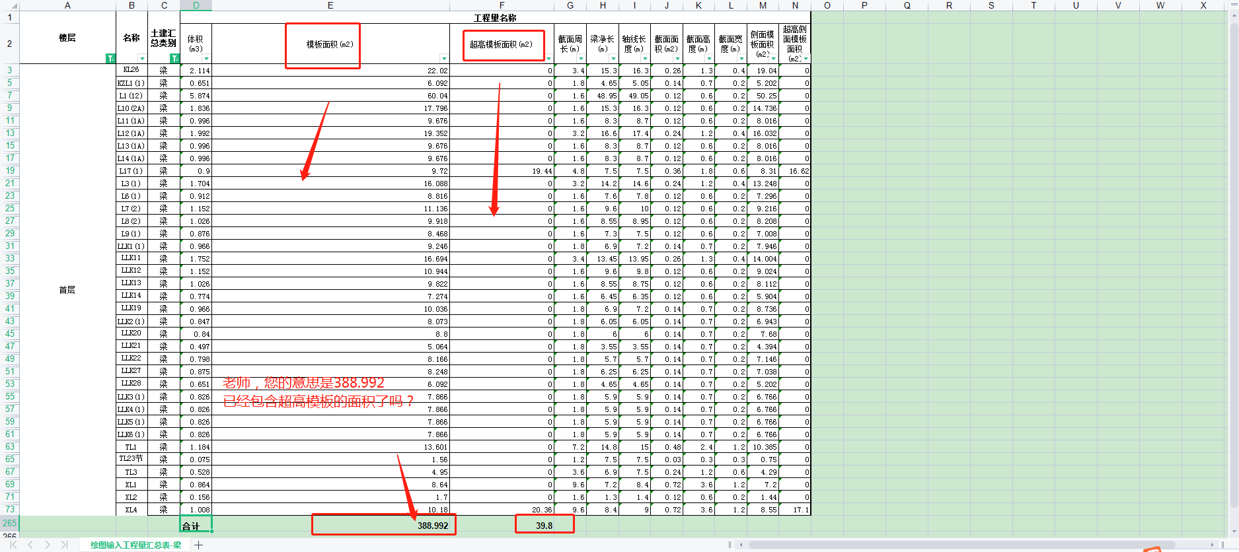Select column E header

pyautogui.click(x=330, y=5)
